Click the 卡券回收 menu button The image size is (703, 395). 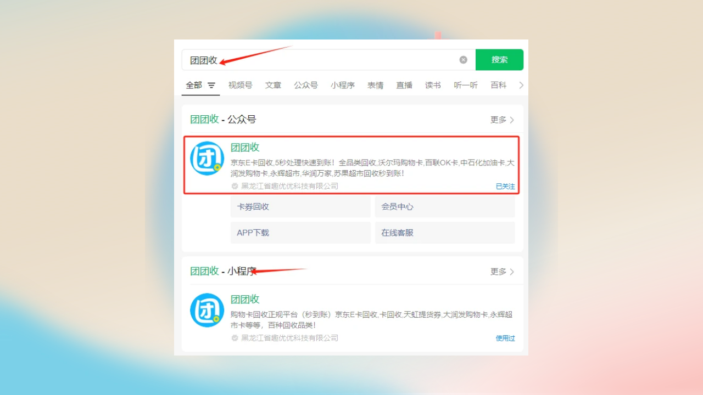point(300,207)
